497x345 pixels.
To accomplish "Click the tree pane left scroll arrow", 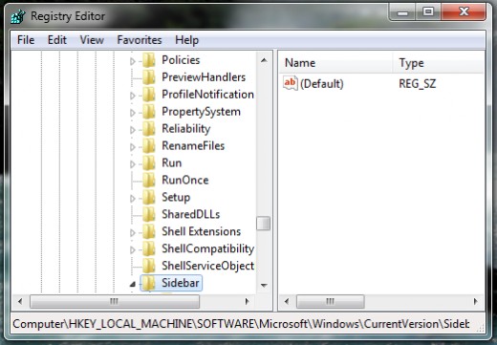I will 20,301.
